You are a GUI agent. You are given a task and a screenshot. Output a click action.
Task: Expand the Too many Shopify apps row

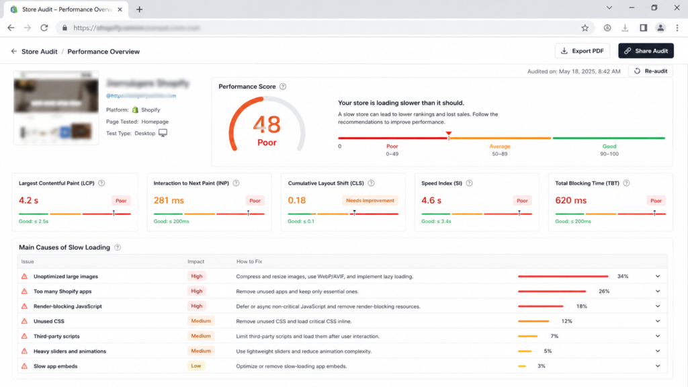coord(658,292)
